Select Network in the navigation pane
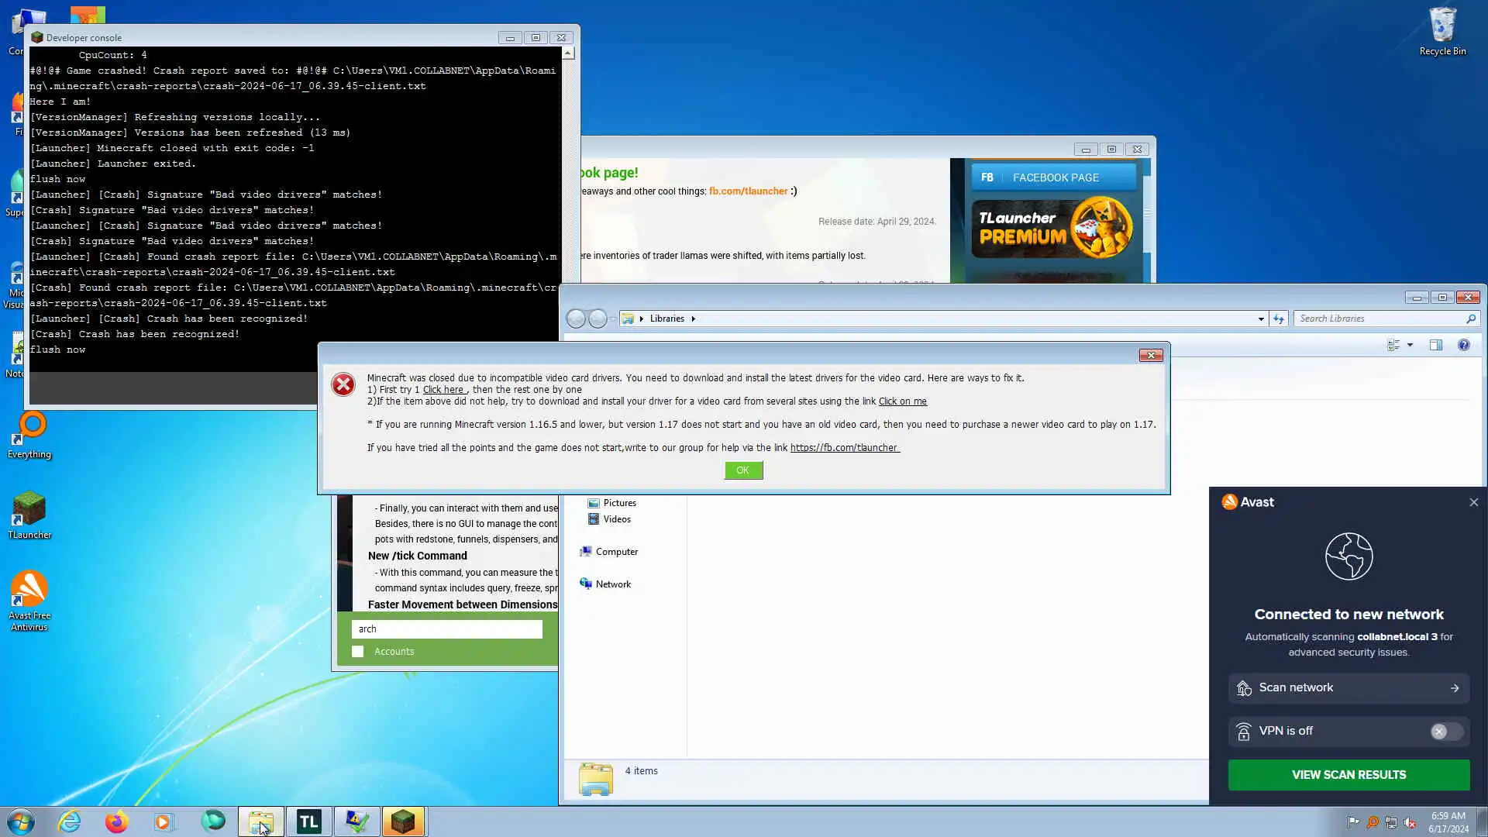This screenshot has height=837, width=1488. coord(612,584)
